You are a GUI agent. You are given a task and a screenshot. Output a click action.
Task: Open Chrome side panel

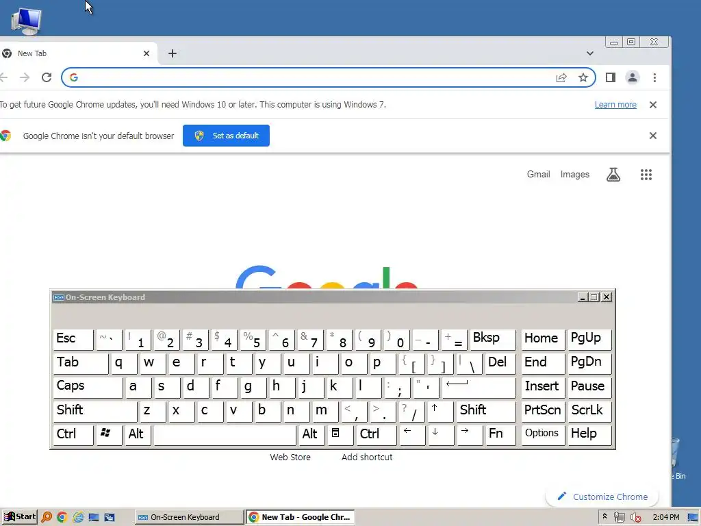[610, 78]
